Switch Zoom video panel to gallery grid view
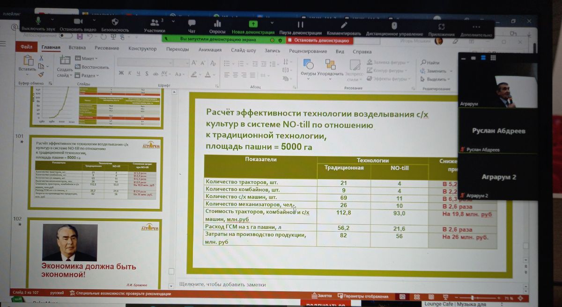 493,58
